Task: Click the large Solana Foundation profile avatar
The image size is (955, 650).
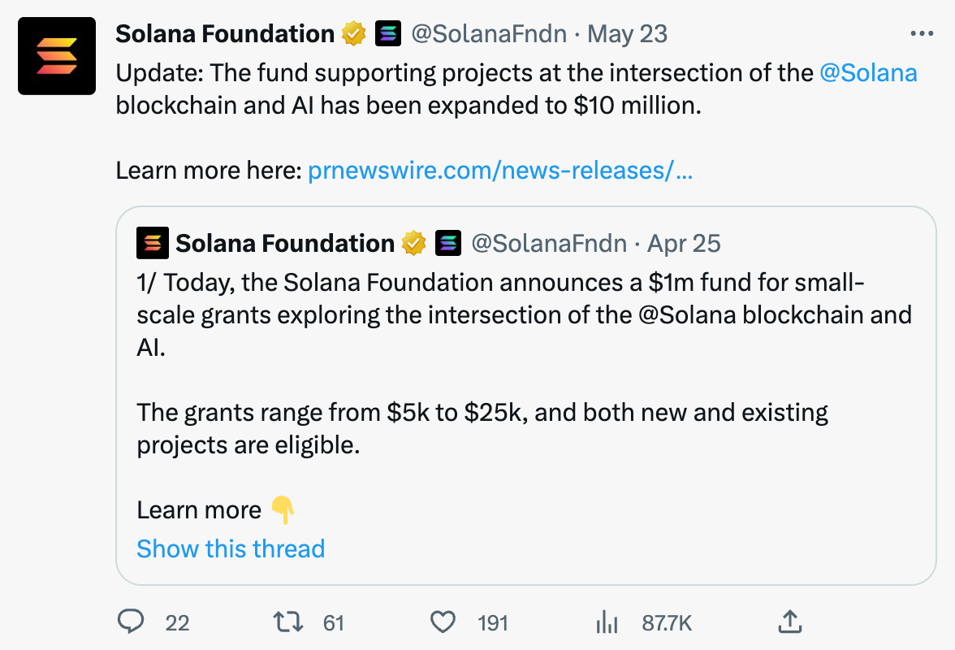Action: pyautogui.click(x=57, y=56)
